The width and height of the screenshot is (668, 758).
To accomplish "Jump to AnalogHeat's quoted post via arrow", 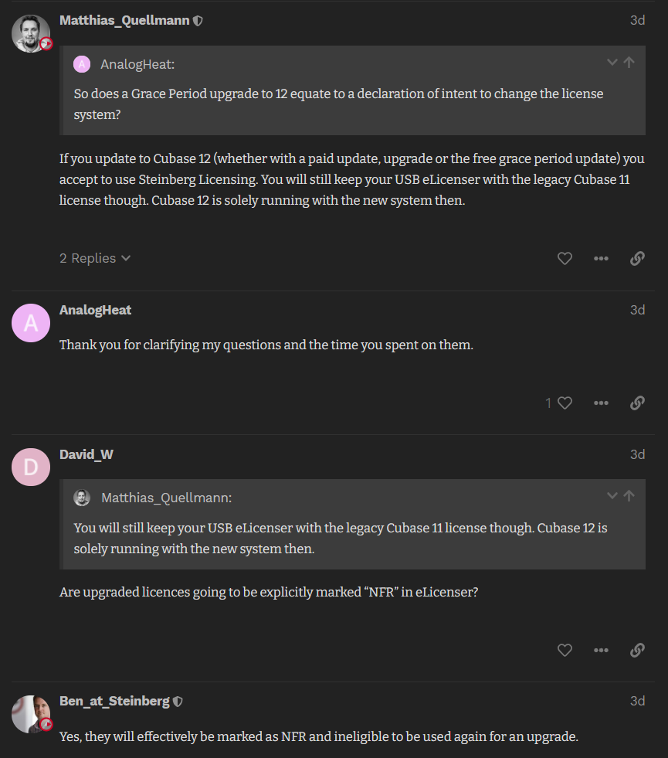I will coord(629,63).
